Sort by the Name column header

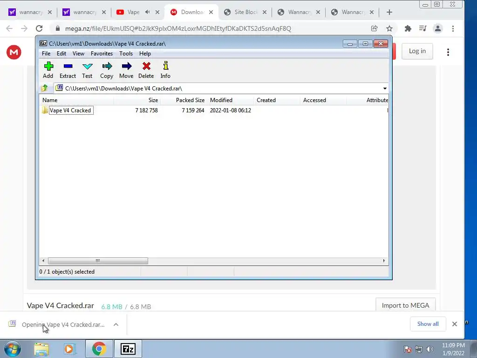[x=77, y=100]
